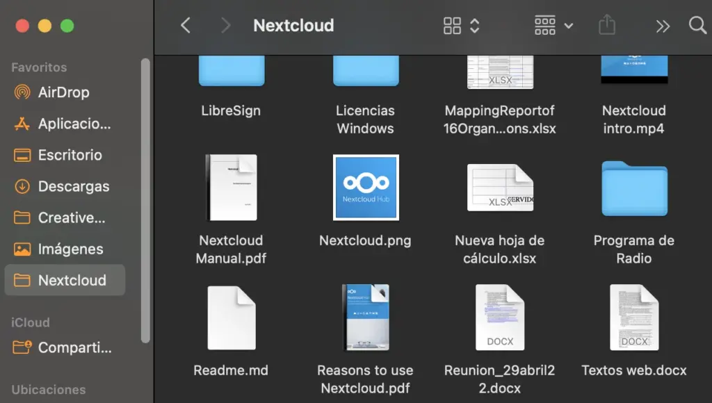Go back with the back arrow
This screenshot has height=403, width=712.
pos(185,26)
